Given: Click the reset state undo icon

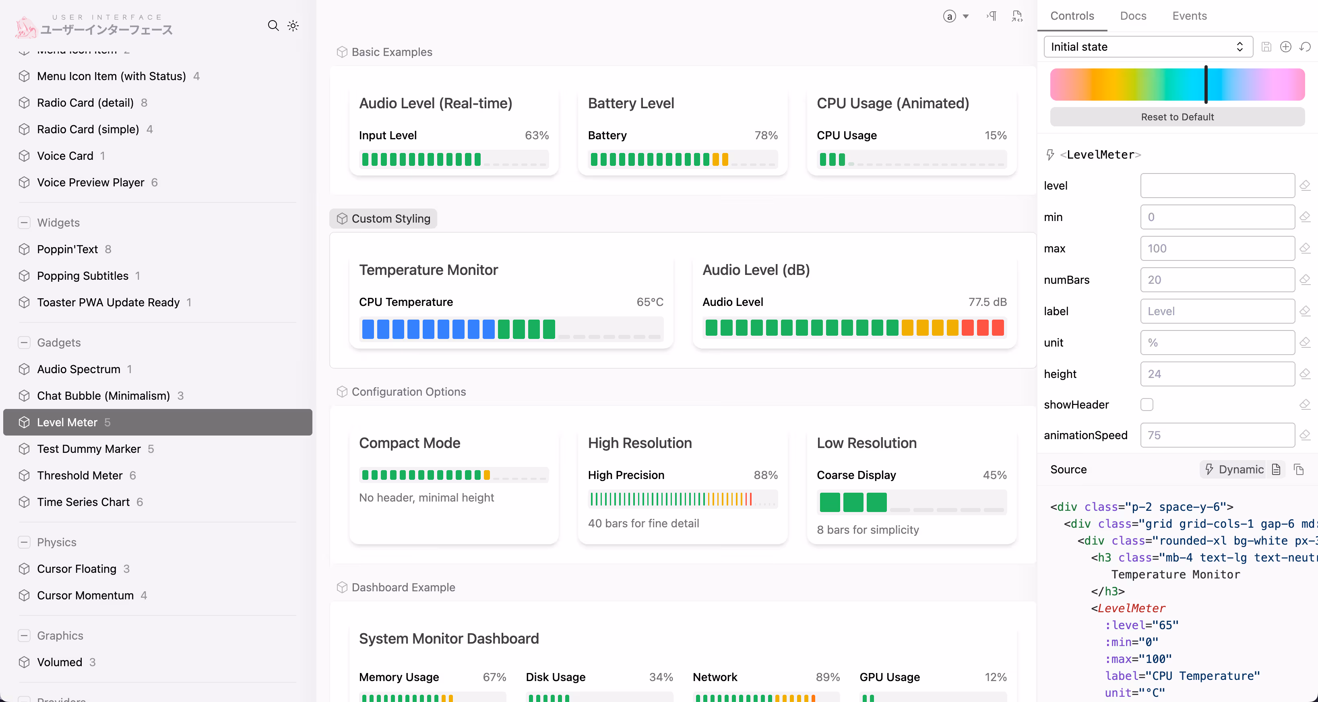Looking at the screenshot, I should [1305, 47].
